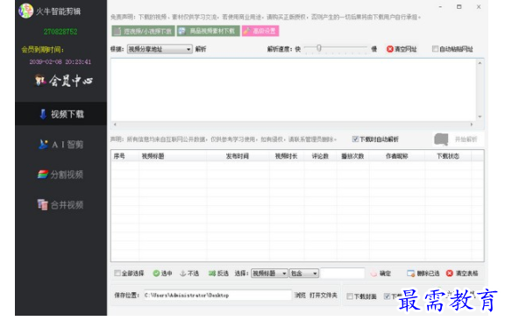Click the 浏览 browse button

300,296
